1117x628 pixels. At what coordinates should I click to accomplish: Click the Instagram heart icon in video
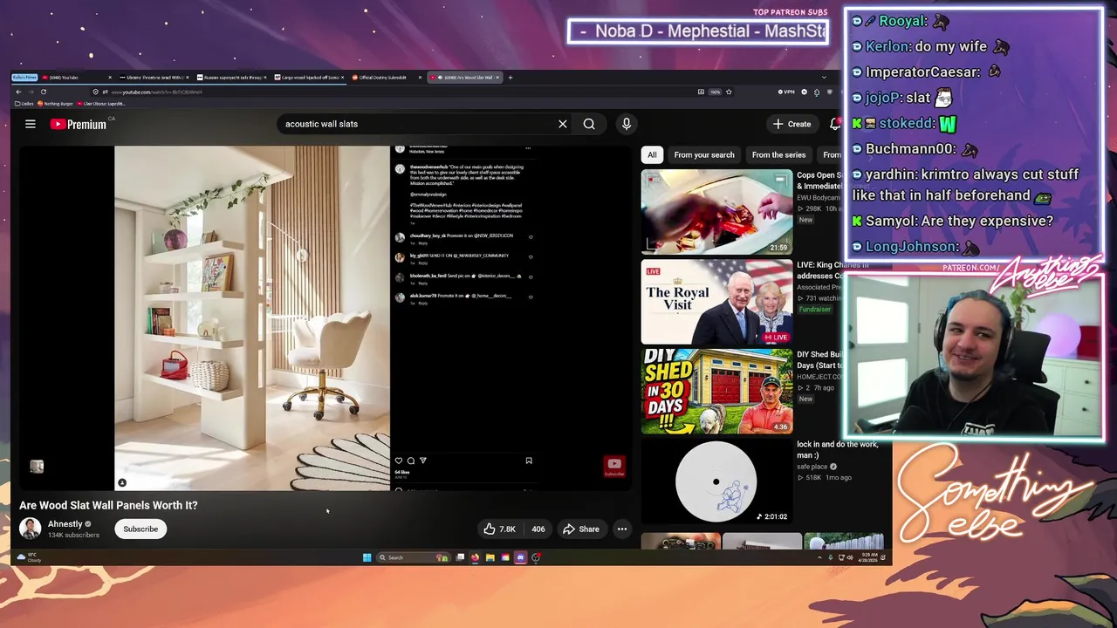pyautogui.click(x=399, y=461)
